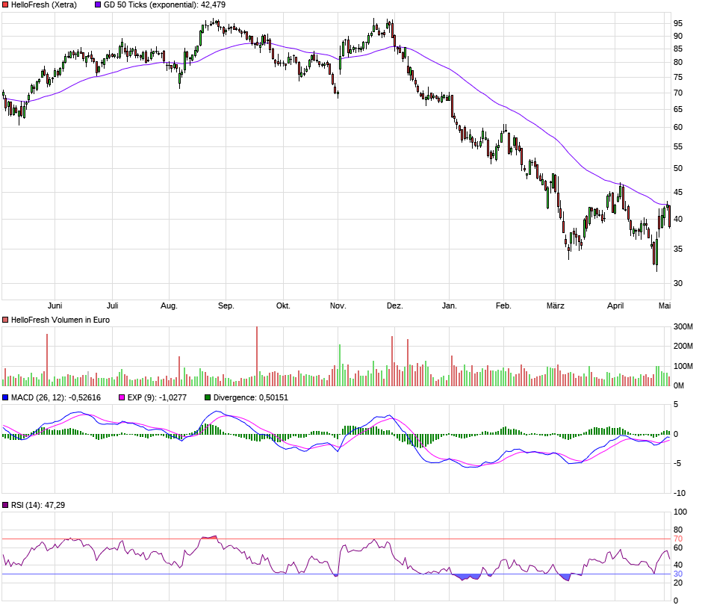Screen dimensions: 702x608
Task: Click the magenta EXP (9) legend swatch
Action: click(x=122, y=397)
